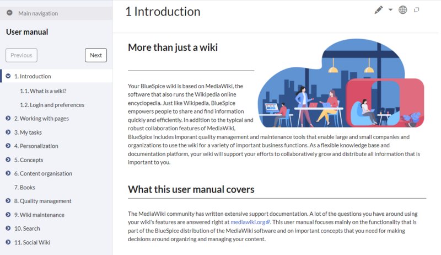Screen dimensions: 441x255
Task: Expand the 4. Personalization chevron
Action: [8, 146]
